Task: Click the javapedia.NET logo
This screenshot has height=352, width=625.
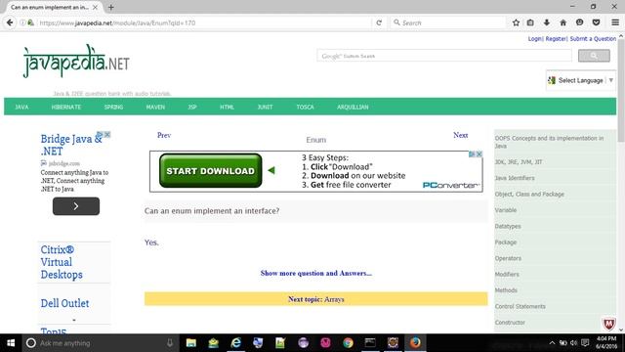Action: tap(76, 61)
